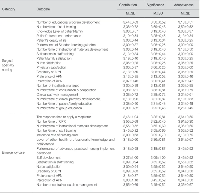The width and height of the screenshot is (200, 193).
Task: Click the value 3.09±1.00
Action: pyautogui.click(x=158, y=158)
